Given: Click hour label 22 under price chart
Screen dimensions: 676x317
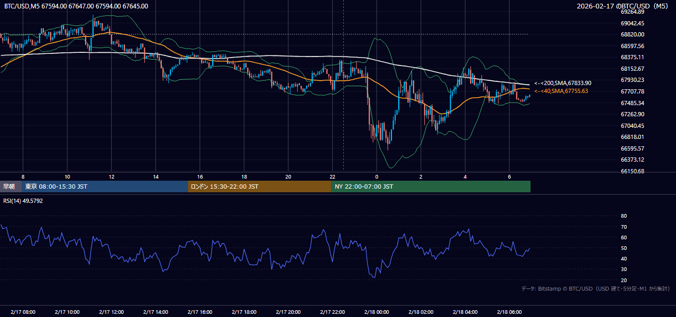Looking at the screenshot, I should click(x=332, y=176).
